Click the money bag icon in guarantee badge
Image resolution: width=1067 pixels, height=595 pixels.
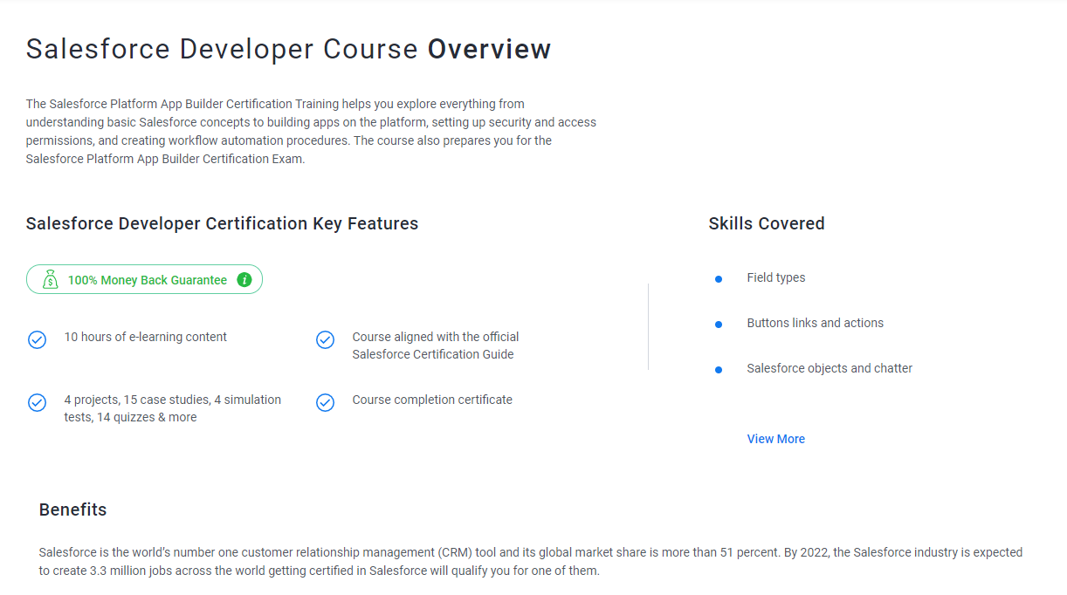(51, 279)
